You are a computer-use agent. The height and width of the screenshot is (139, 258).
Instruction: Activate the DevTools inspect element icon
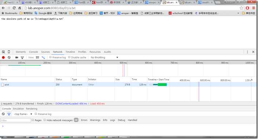3,52
